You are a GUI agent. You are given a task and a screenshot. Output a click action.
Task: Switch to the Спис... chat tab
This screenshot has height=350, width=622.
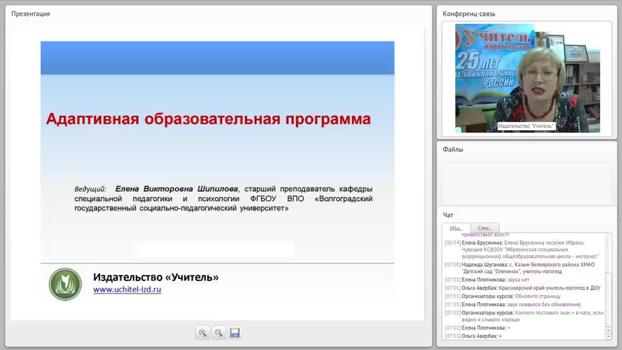coord(485,228)
